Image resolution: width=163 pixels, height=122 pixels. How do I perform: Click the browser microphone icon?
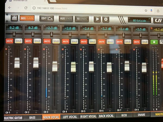tap(152, 11)
